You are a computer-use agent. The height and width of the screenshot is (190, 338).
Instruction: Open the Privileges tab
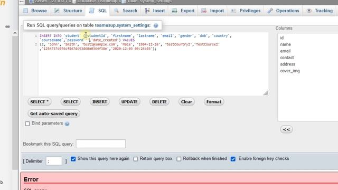point(246,11)
